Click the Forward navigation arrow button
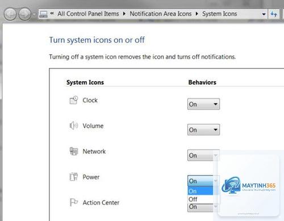This screenshot has width=284, height=221. point(25,14)
